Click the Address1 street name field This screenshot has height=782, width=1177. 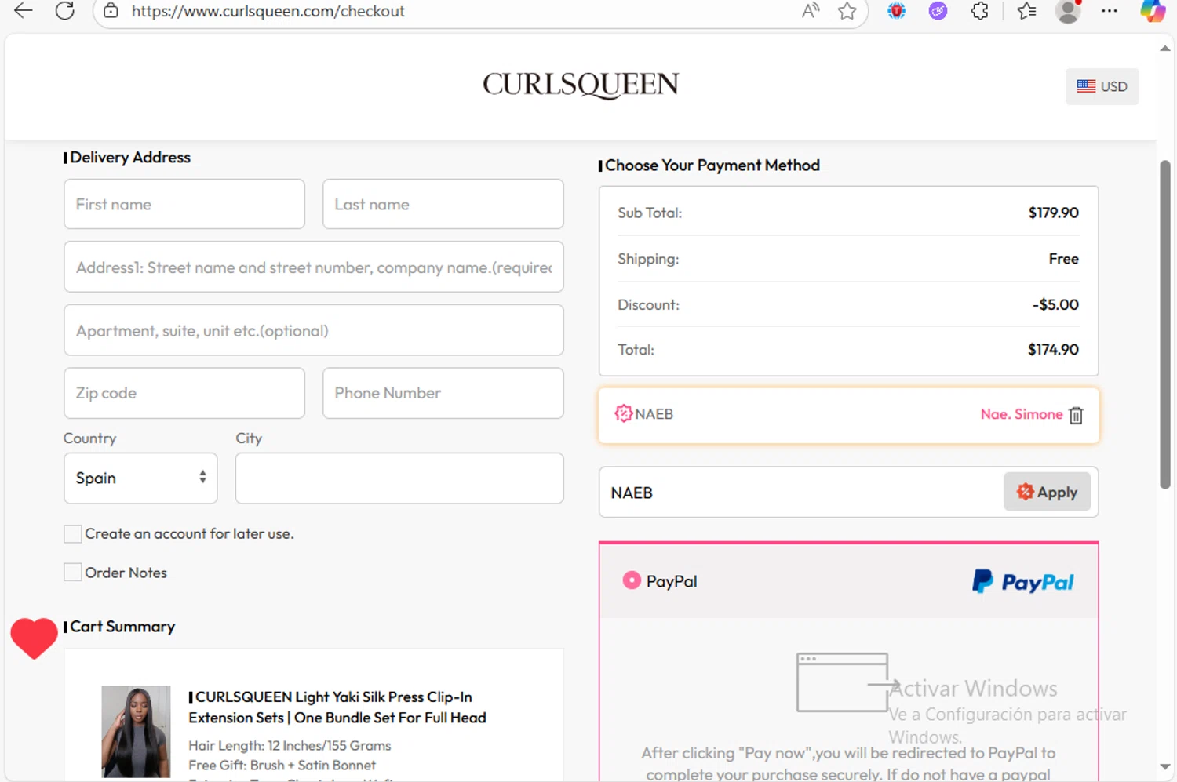pyautogui.click(x=314, y=267)
